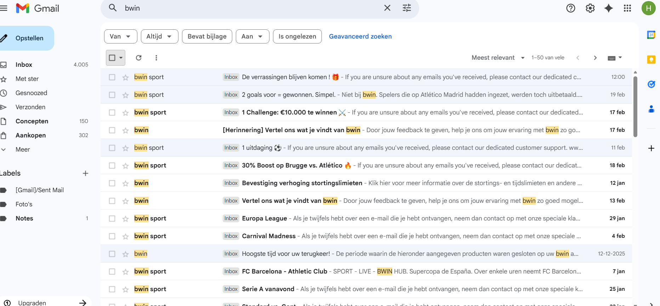Get add-ons with the plus icon
This screenshot has height=306, width=660.
[x=651, y=148]
